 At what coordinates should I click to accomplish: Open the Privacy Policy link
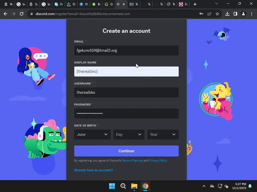158,160
